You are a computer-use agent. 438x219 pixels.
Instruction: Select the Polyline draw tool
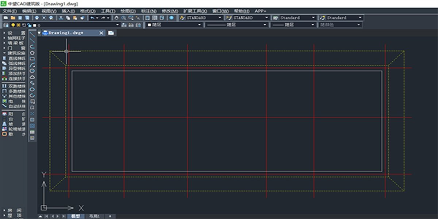point(32,46)
